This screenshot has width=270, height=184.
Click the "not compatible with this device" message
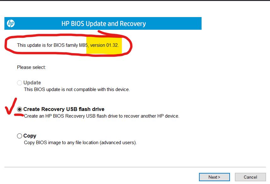[77, 89]
